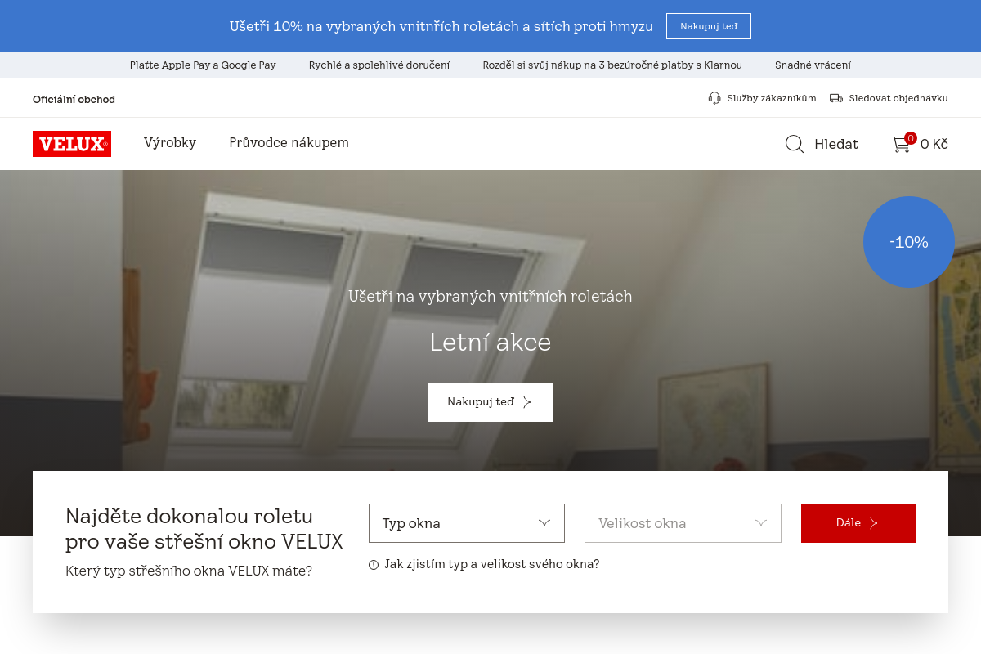
Task: Open the shopping cart icon
Action: click(x=901, y=145)
